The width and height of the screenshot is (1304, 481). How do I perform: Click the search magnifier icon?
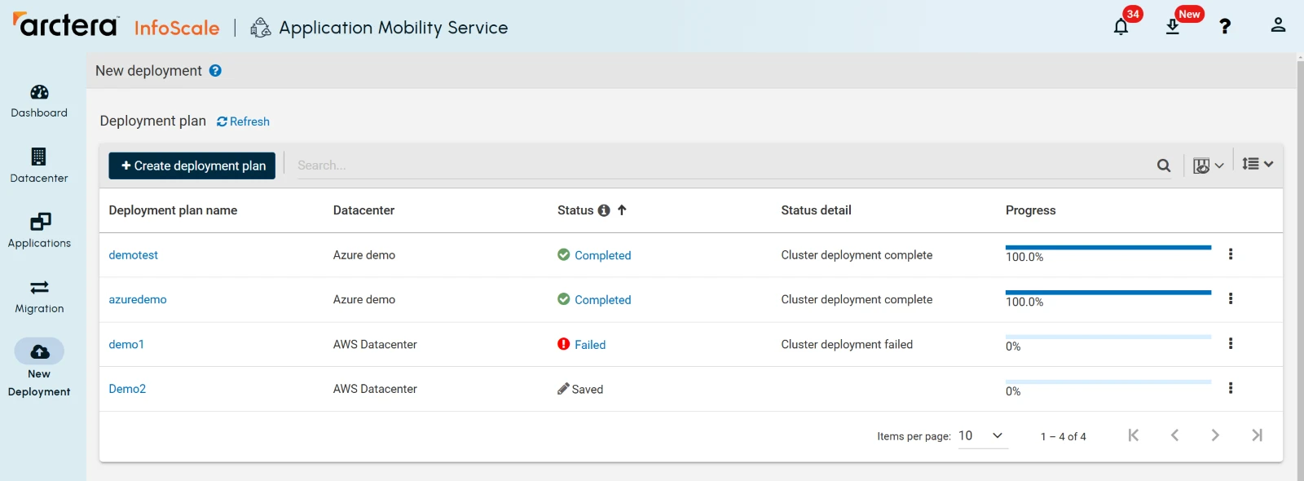click(x=1164, y=165)
